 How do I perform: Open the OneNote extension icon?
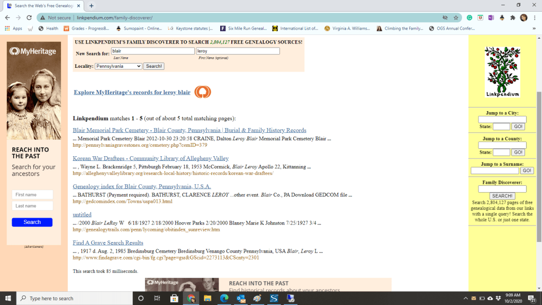(x=491, y=17)
